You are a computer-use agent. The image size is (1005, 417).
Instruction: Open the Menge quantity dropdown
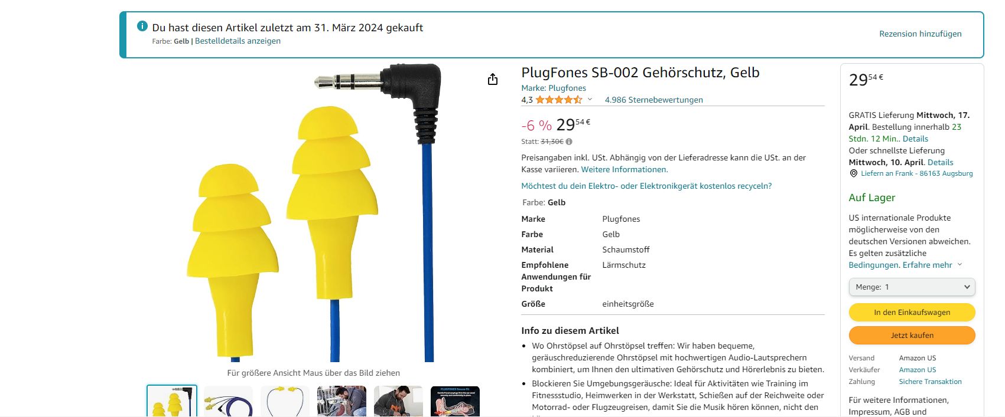(x=912, y=287)
